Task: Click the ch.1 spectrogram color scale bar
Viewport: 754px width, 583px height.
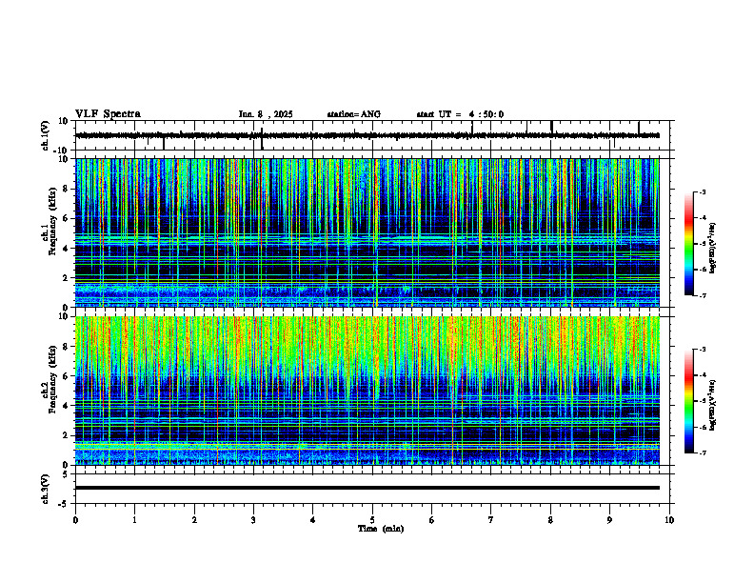Action: click(688, 244)
